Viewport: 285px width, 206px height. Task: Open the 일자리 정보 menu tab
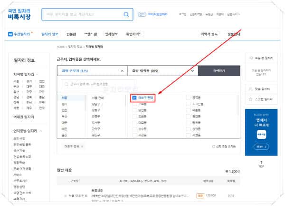click(x=50, y=34)
